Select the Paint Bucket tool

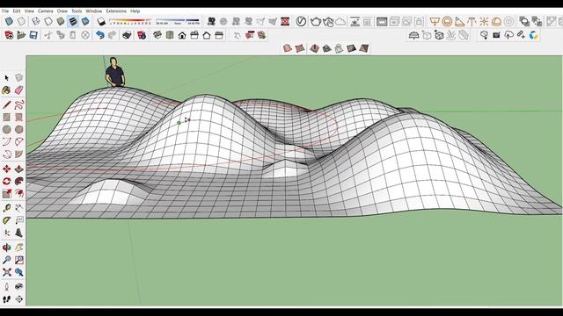point(6,90)
